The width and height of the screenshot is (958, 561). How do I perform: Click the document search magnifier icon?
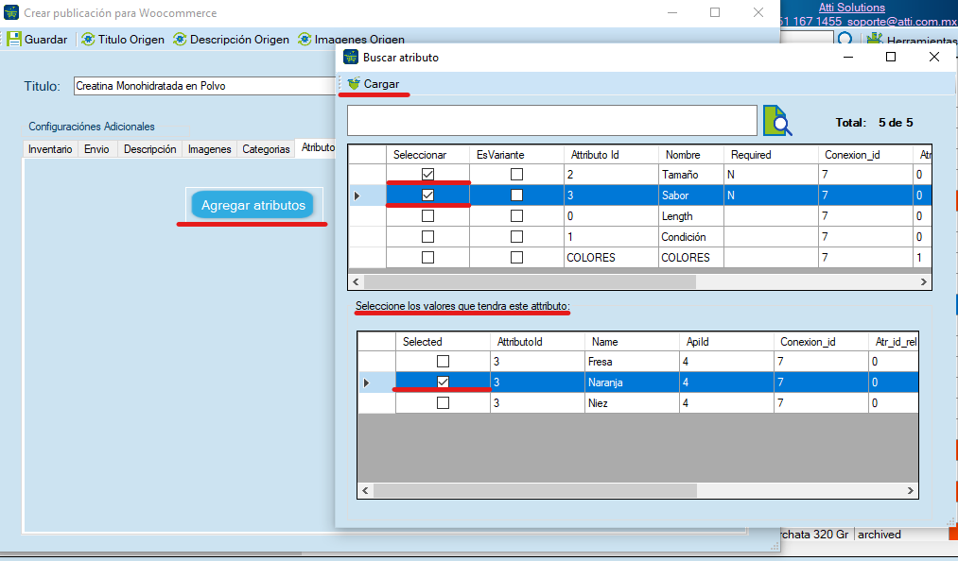point(777,120)
